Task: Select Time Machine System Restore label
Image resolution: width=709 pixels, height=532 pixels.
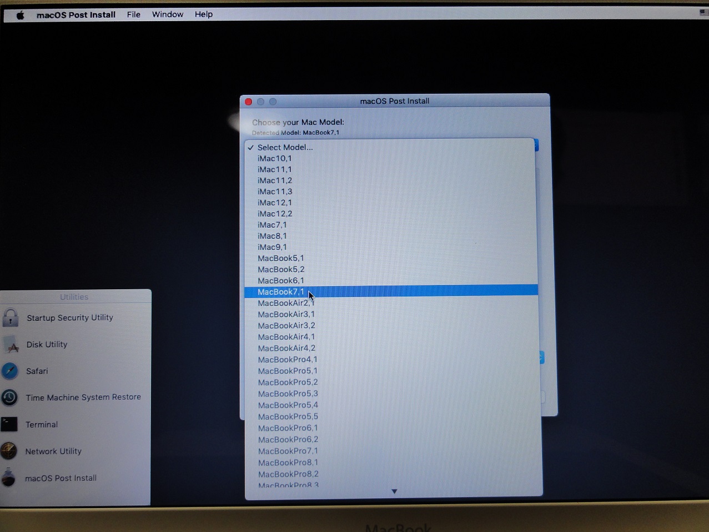Action: pyautogui.click(x=83, y=398)
